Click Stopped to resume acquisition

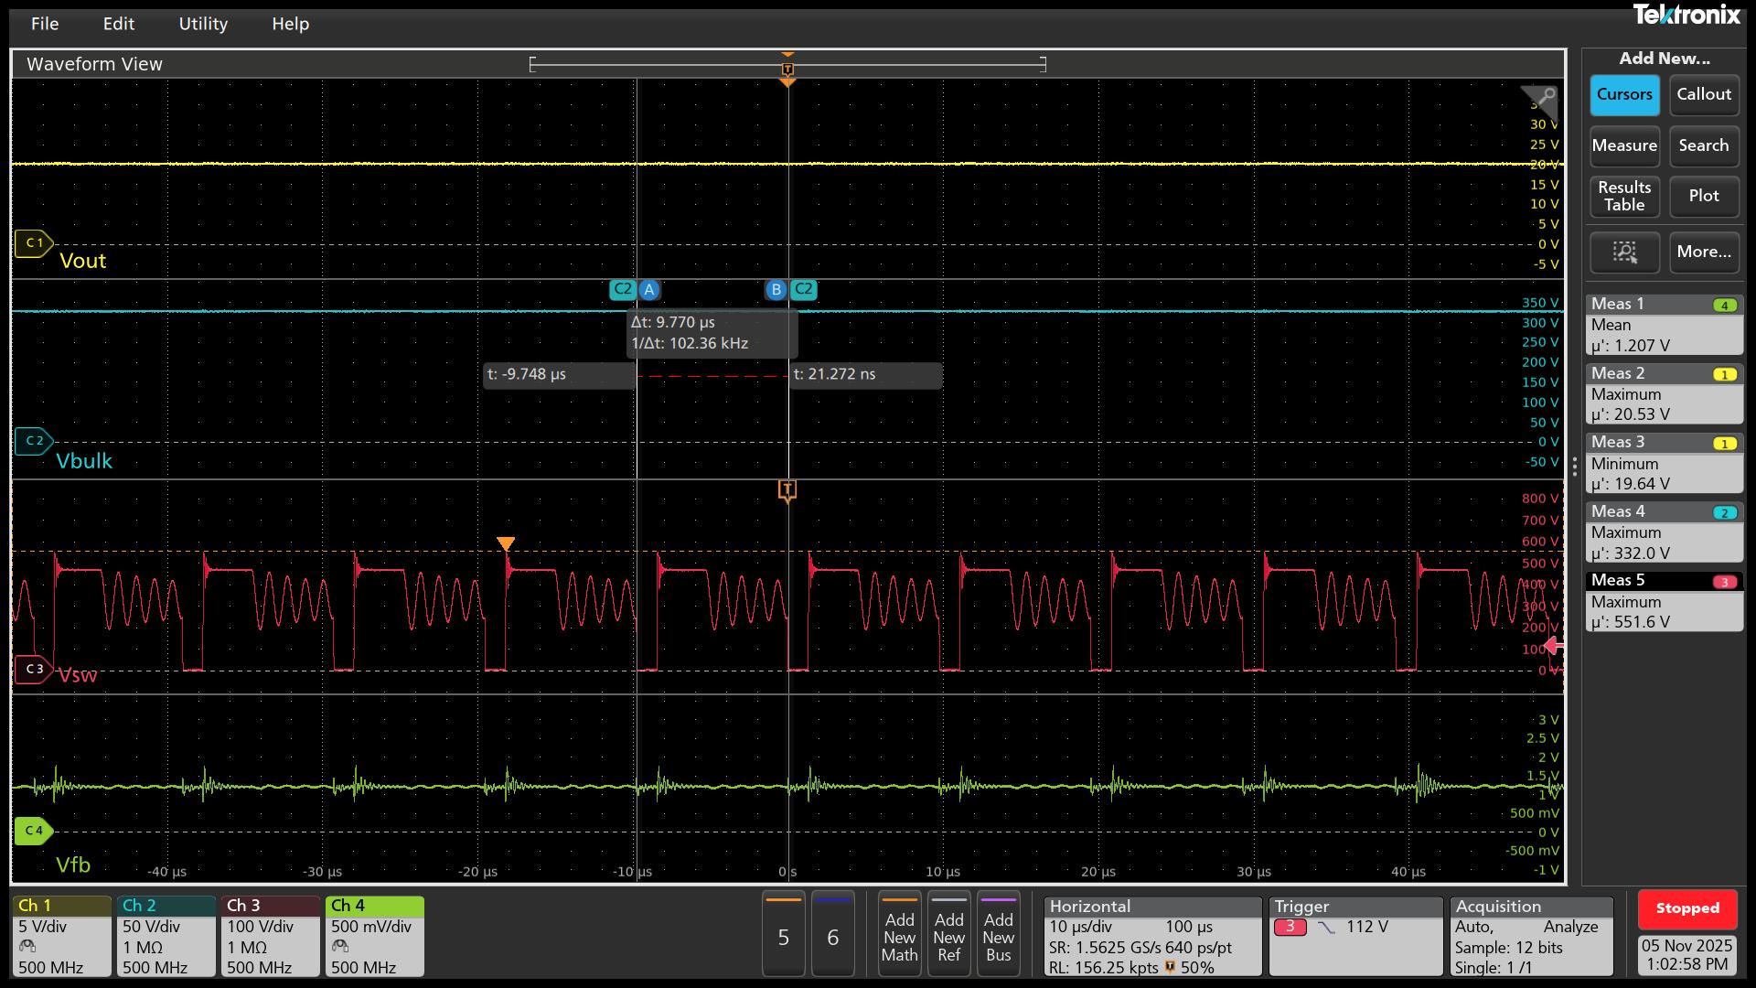(x=1686, y=908)
